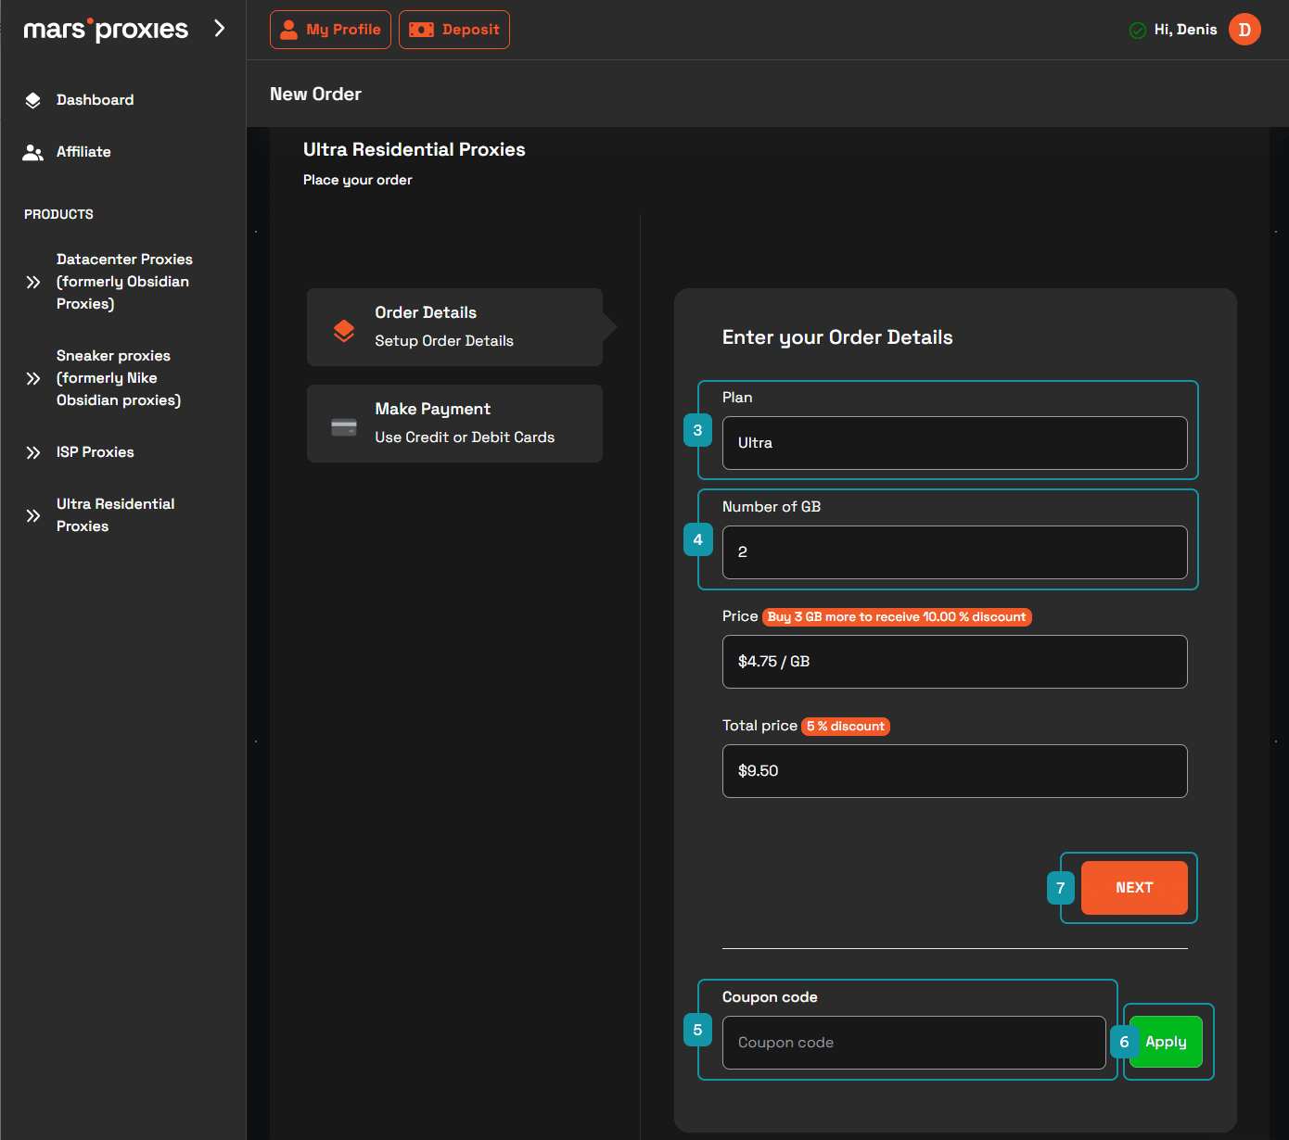This screenshot has height=1140, width=1289.
Task: Click the NEXT button
Action: (x=1134, y=888)
